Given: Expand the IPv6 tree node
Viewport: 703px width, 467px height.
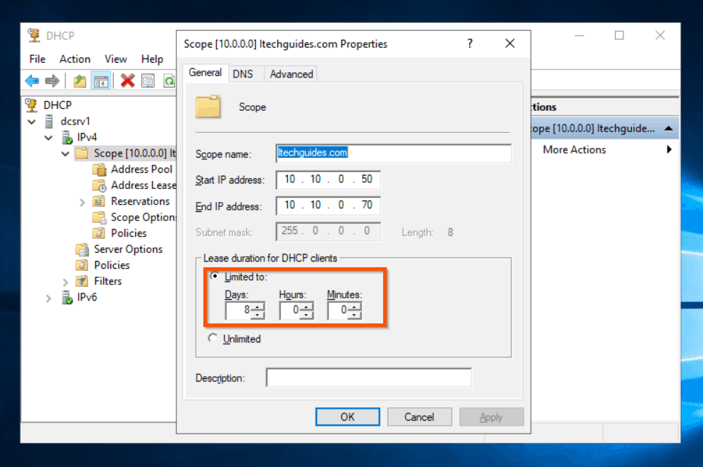Looking at the screenshot, I should [49, 298].
